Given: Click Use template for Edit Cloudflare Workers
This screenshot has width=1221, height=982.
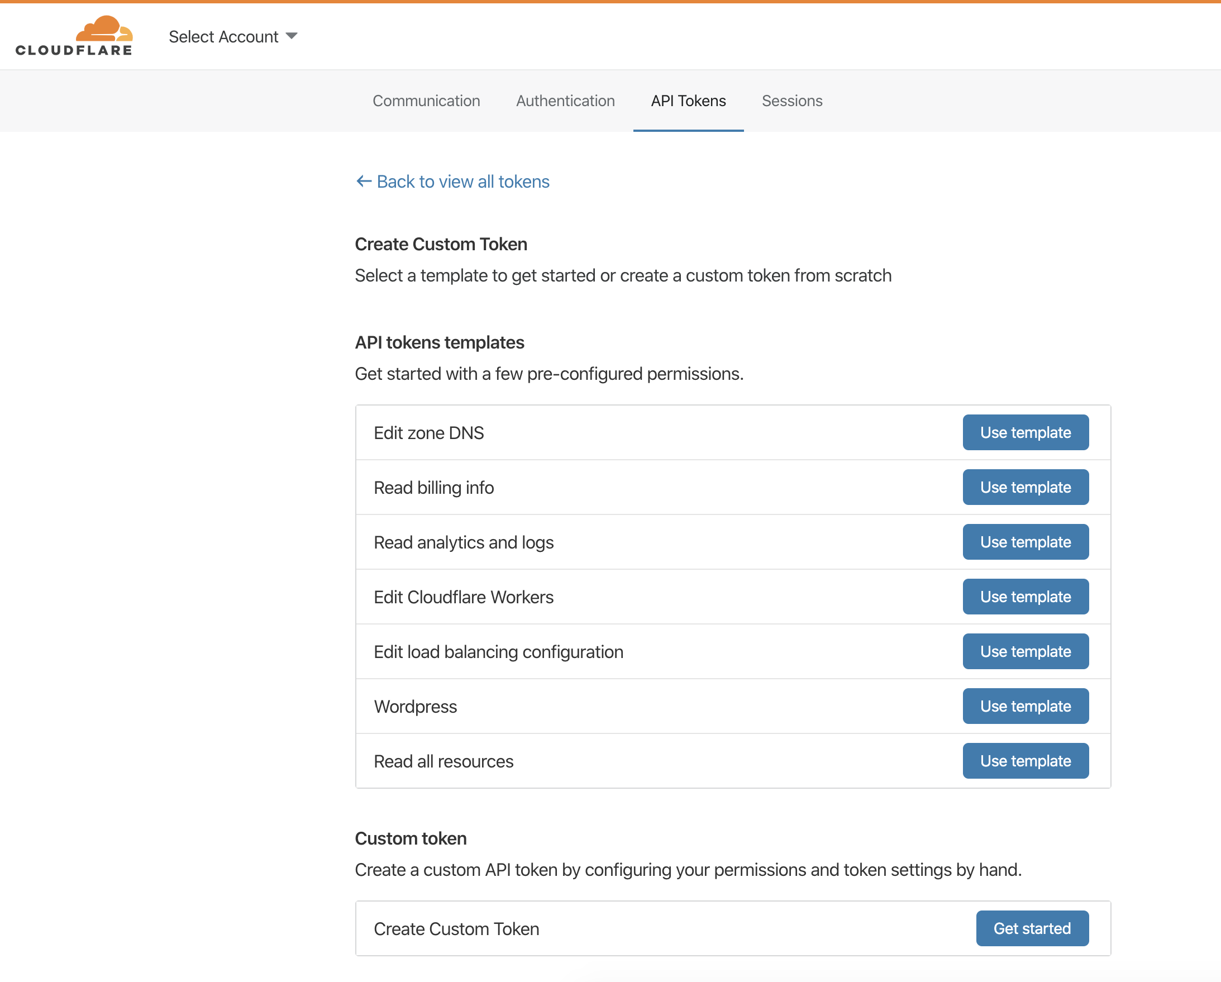Looking at the screenshot, I should pyautogui.click(x=1025, y=596).
